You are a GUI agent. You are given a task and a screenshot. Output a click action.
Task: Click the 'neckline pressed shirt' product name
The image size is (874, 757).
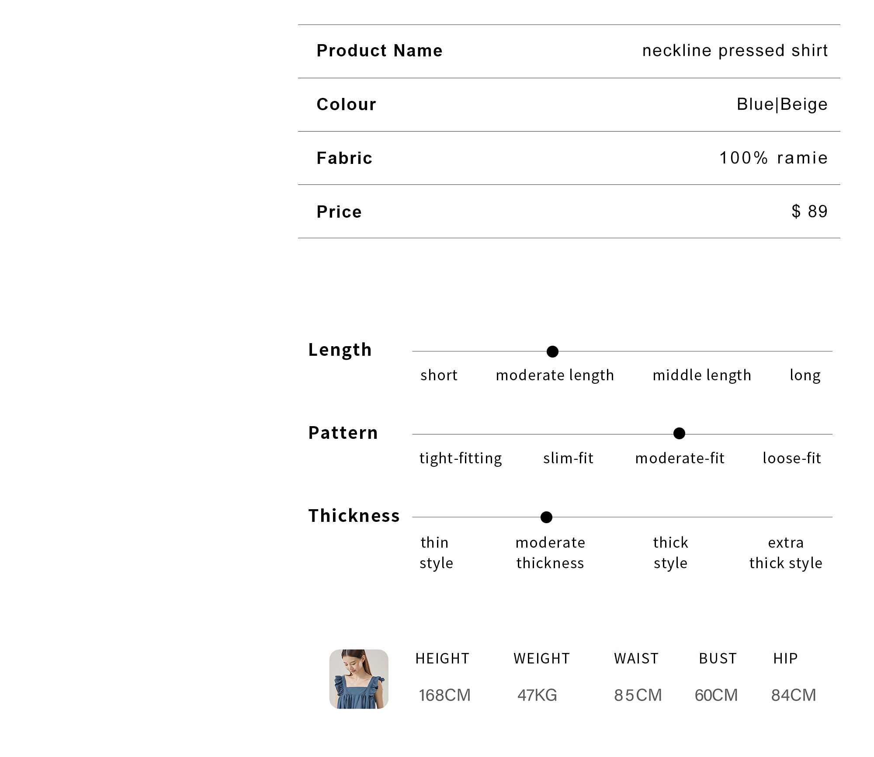pyautogui.click(x=735, y=51)
